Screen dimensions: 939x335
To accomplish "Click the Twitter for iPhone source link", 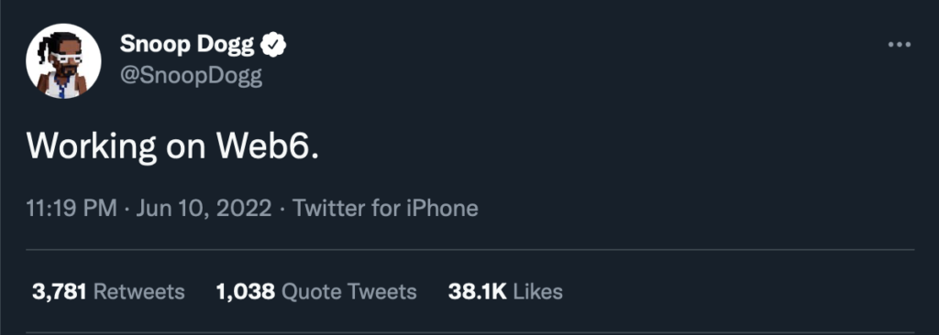I will pyautogui.click(x=385, y=208).
